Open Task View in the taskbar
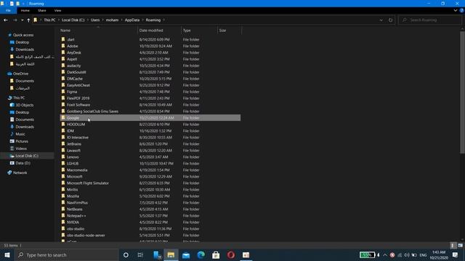Viewport: 465px width, 261px height. point(140,254)
